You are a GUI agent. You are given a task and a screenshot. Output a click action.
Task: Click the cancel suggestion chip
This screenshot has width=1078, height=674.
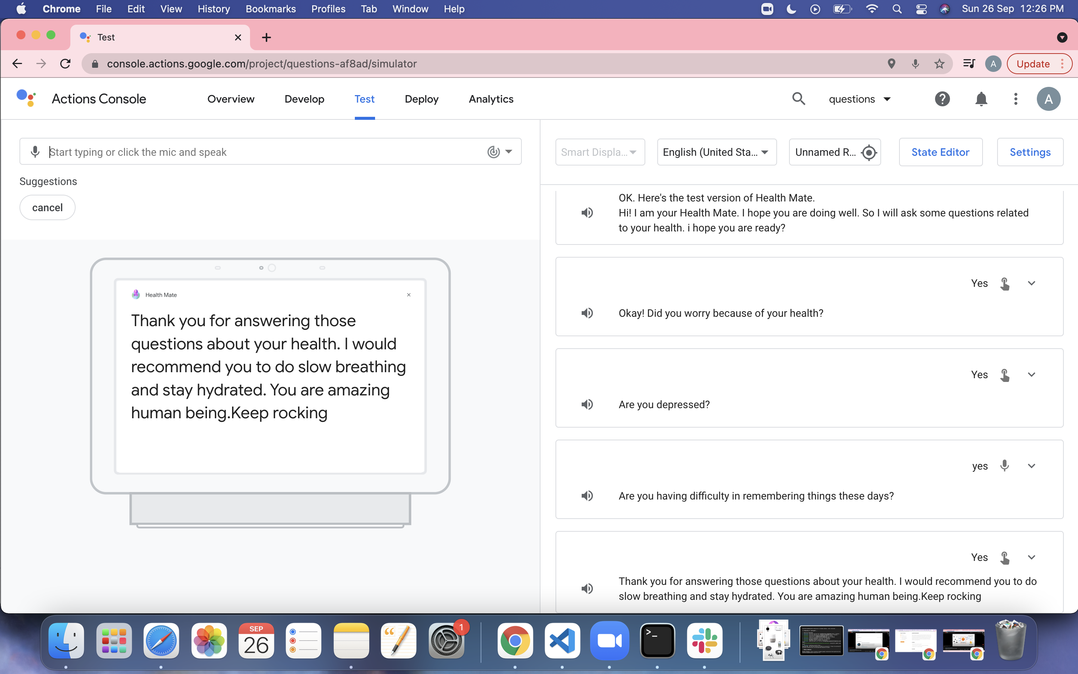[x=47, y=207]
